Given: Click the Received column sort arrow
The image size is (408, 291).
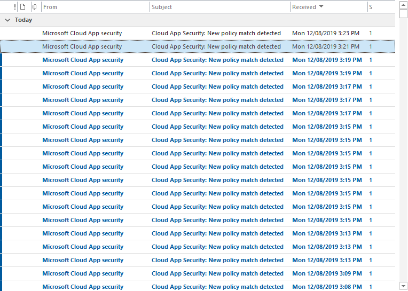Looking at the screenshot, I should click(x=321, y=7).
